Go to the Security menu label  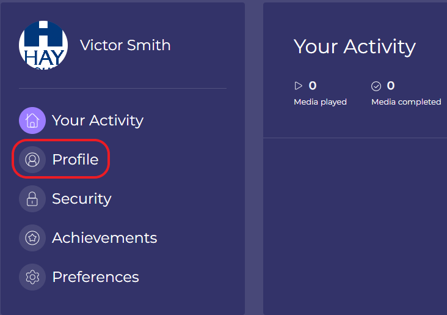81,199
